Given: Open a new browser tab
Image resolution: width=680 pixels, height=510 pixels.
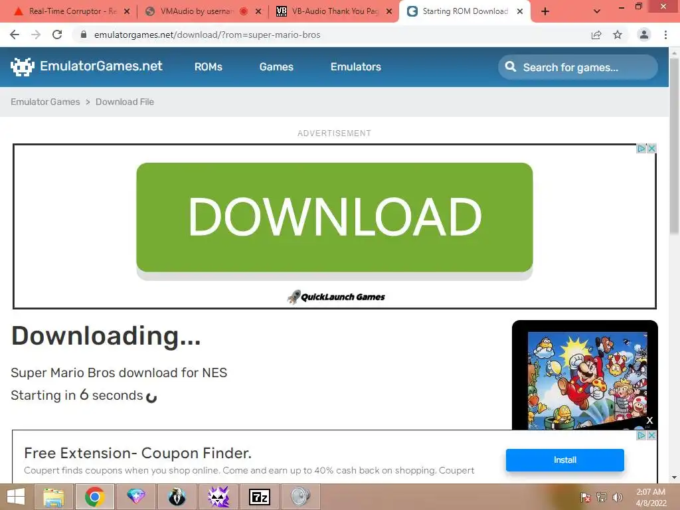Looking at the screenshot, I should (545, 12).
